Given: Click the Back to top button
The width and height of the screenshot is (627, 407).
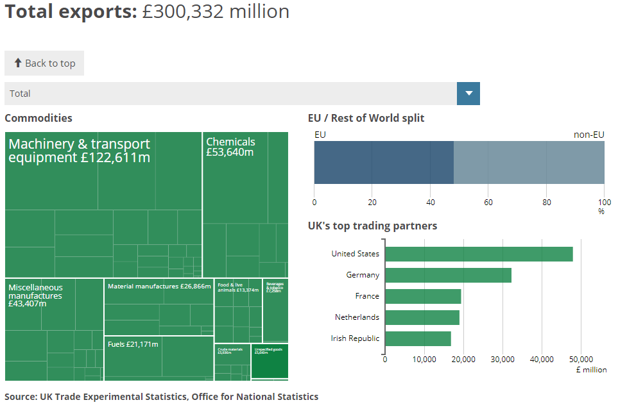Looking at the screenshot, I should pyautogui.click(x=44, y=63).
